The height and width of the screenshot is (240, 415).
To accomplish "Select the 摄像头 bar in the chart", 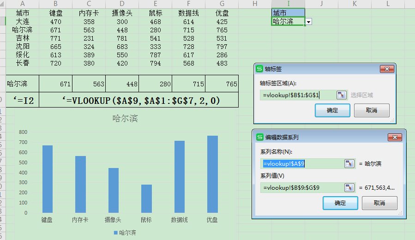I will [x=114, y=190].
